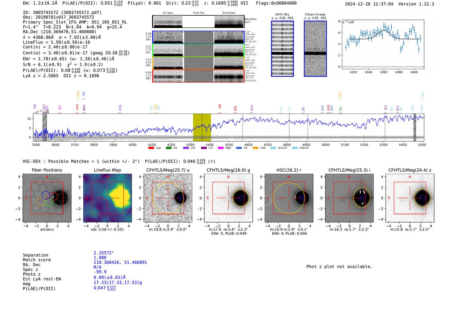This screenshot has width=457, height=311.
Task: Click the yellow highlighted band in the spectrum
Action: coord(202,128)
